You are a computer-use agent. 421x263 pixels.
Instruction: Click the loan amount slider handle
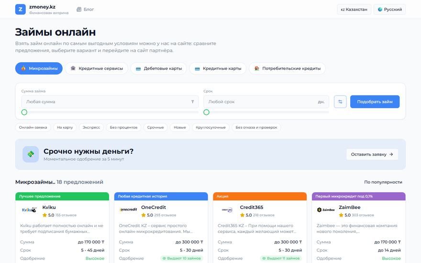24,112
